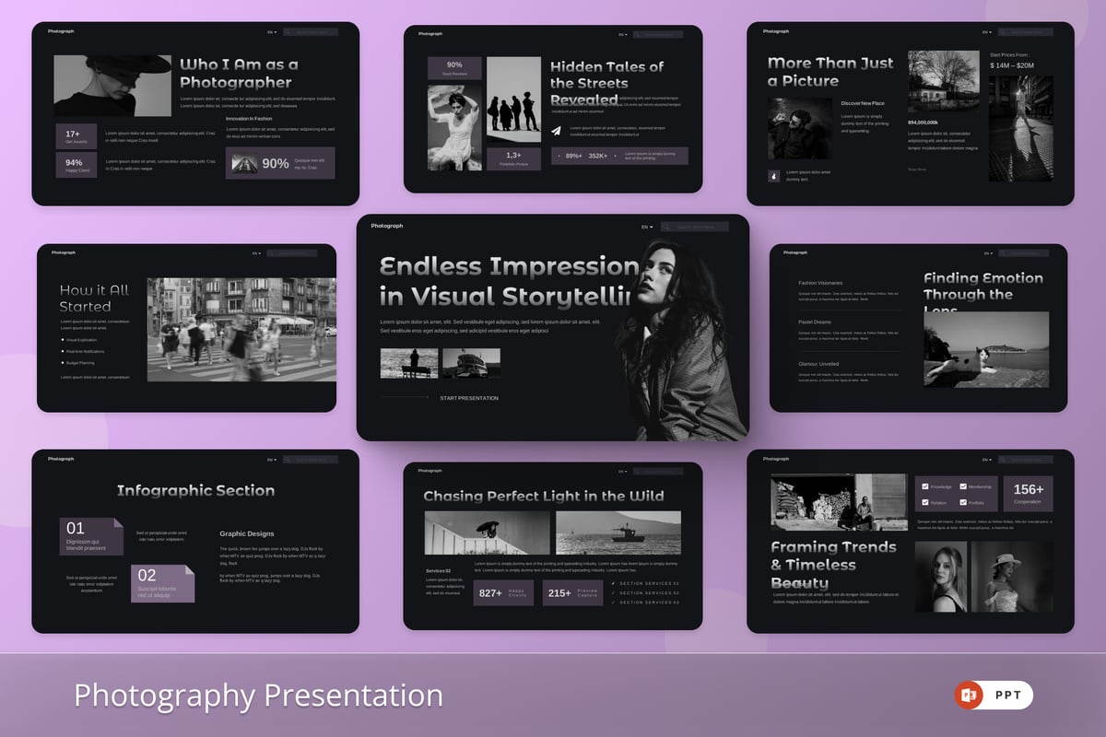Select the Fashion Visionaries item
The image size is (1106, 737).
820,283
